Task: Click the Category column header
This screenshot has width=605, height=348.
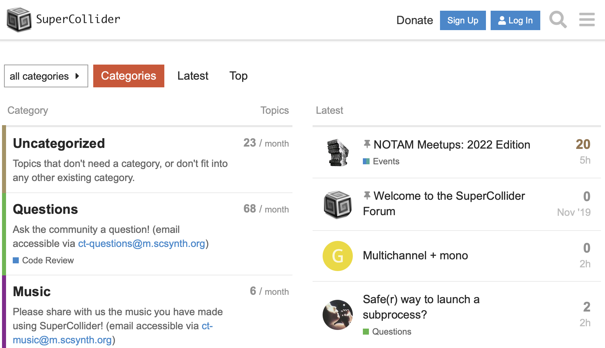Action: click(28, 110)
